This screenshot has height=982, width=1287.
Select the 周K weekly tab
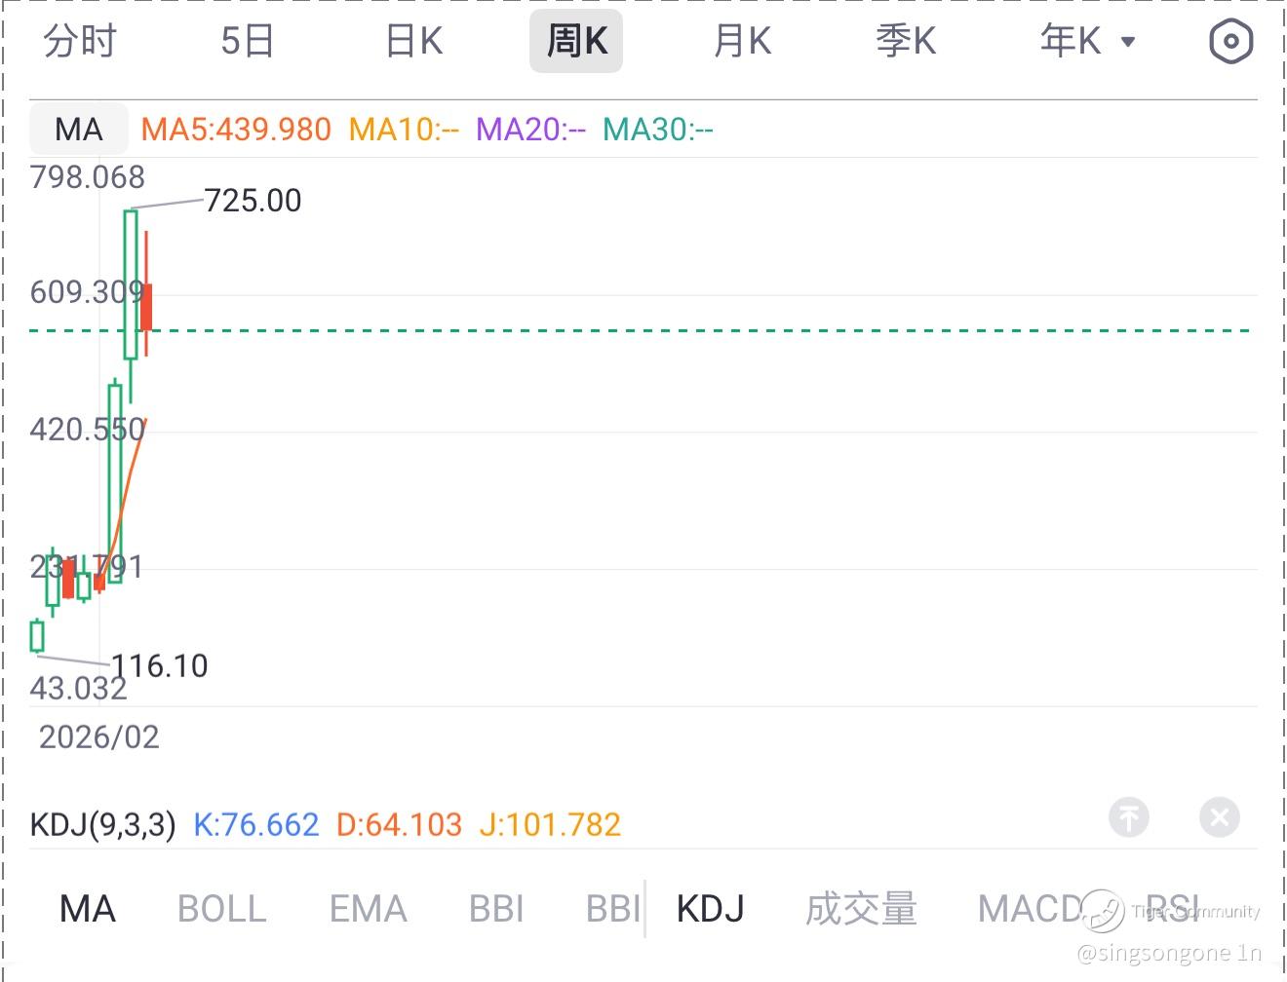pos(576,41)
